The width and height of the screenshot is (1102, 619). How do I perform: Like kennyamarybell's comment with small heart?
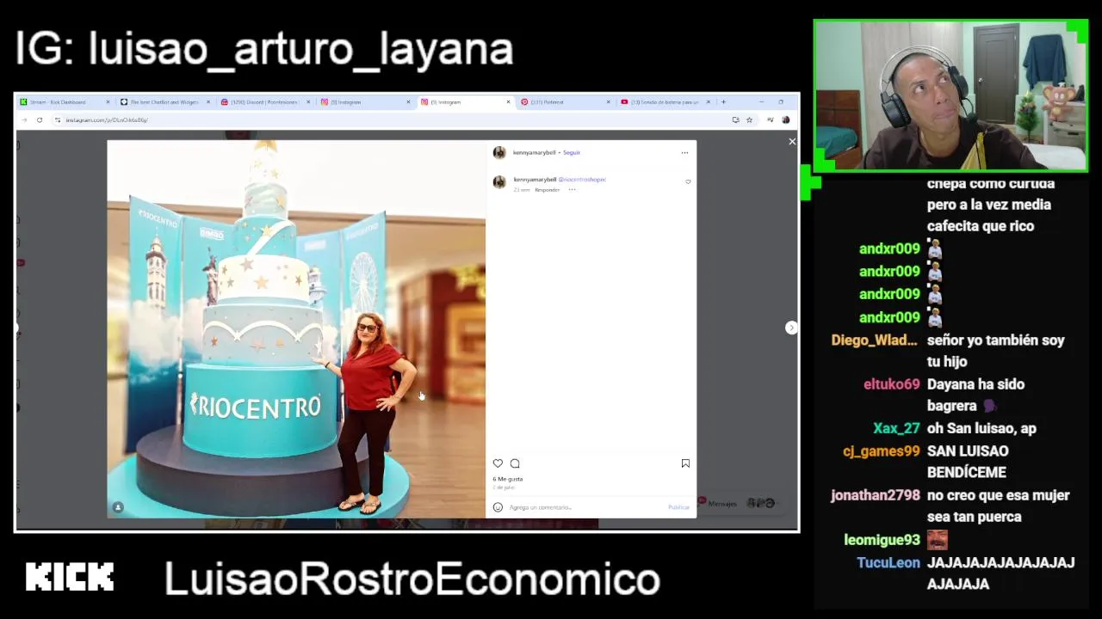coord(688,182)
